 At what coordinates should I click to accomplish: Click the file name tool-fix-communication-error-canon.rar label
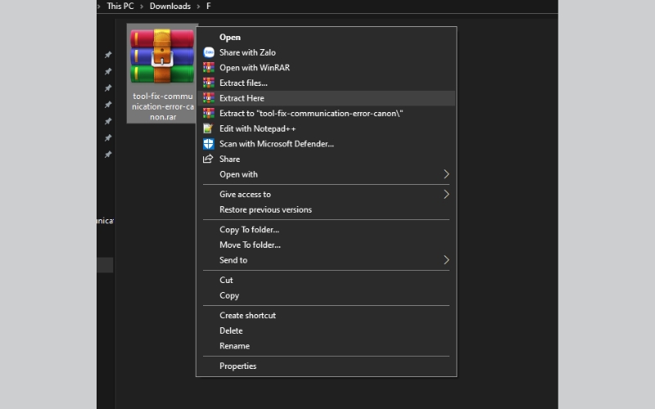pyautogui.click(x=162, y=106)
